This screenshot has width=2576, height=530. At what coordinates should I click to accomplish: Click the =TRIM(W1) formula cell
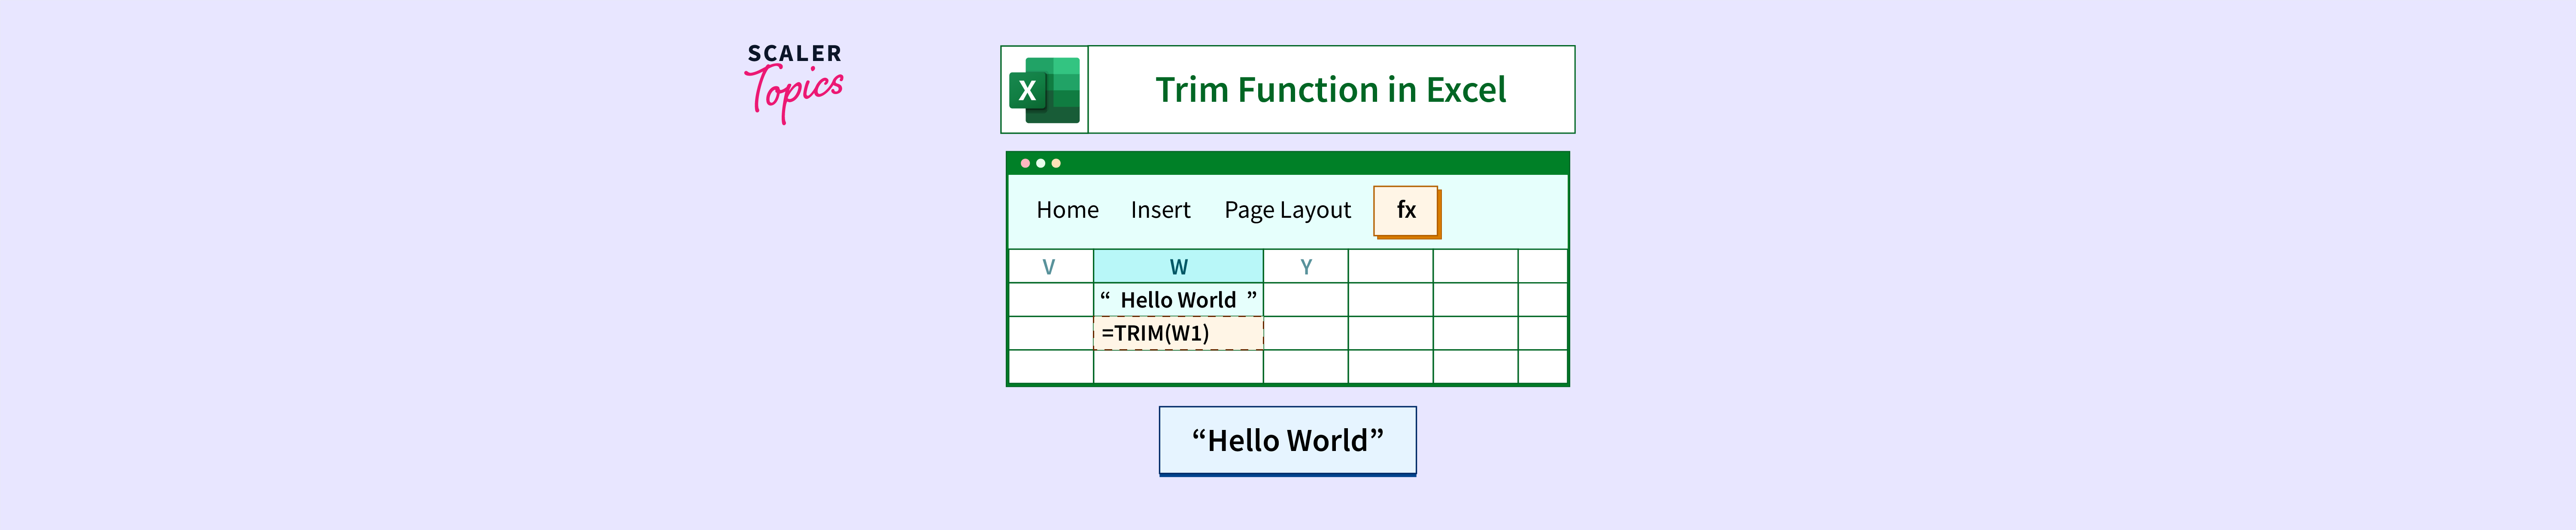click(x=1178, y=333)
